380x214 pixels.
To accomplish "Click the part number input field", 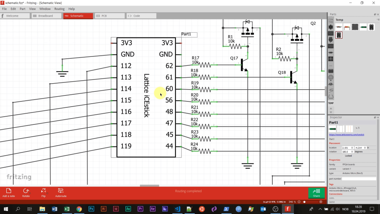I will [358, 179].
